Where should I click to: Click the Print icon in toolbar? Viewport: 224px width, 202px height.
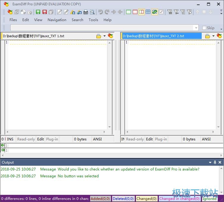[86, 12]
